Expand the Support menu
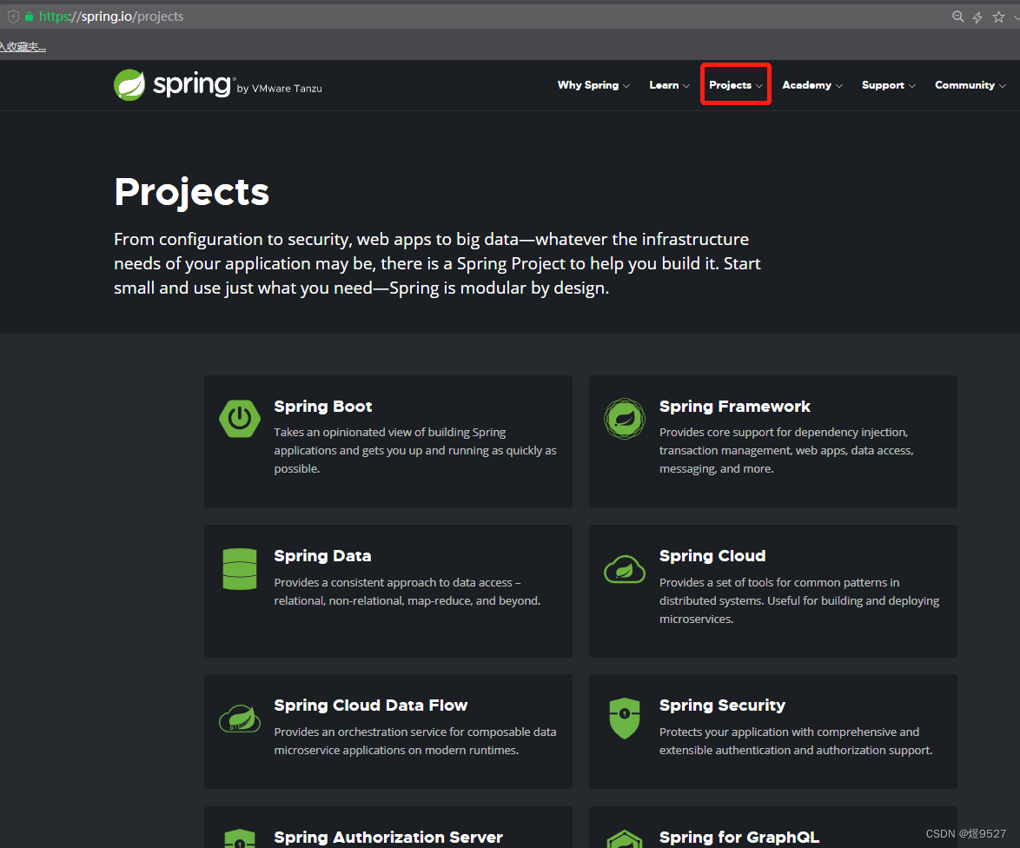1020x848 pixels. (888, 85)
